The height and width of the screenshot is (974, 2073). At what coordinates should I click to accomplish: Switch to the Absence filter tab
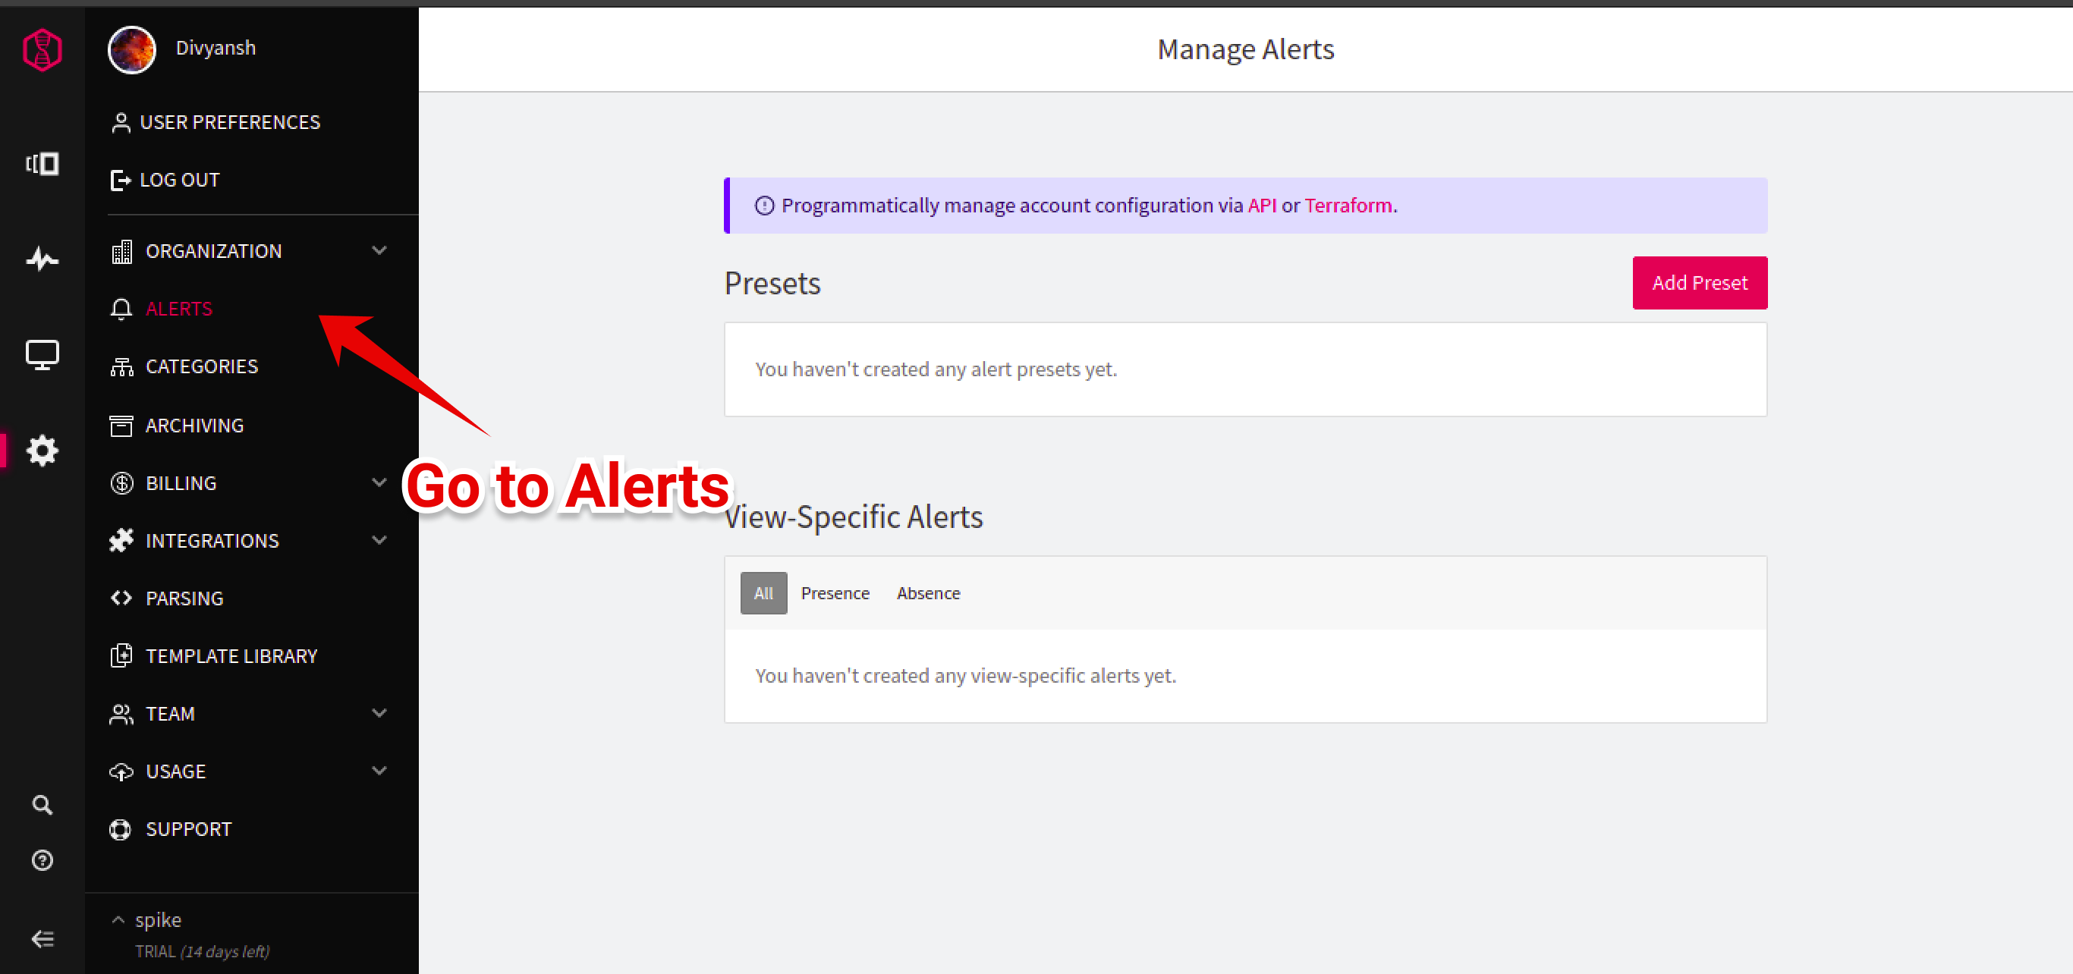tap(928, 593)
